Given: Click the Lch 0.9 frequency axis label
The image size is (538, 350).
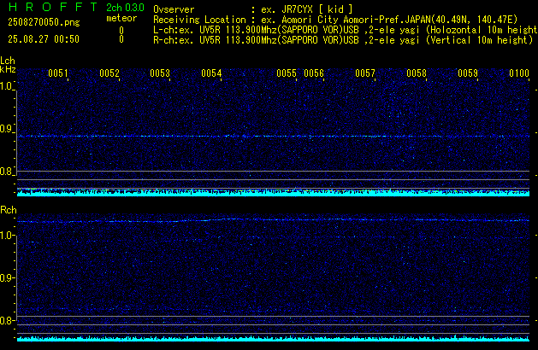Looking at the screenshot, I should click(7, 129).
